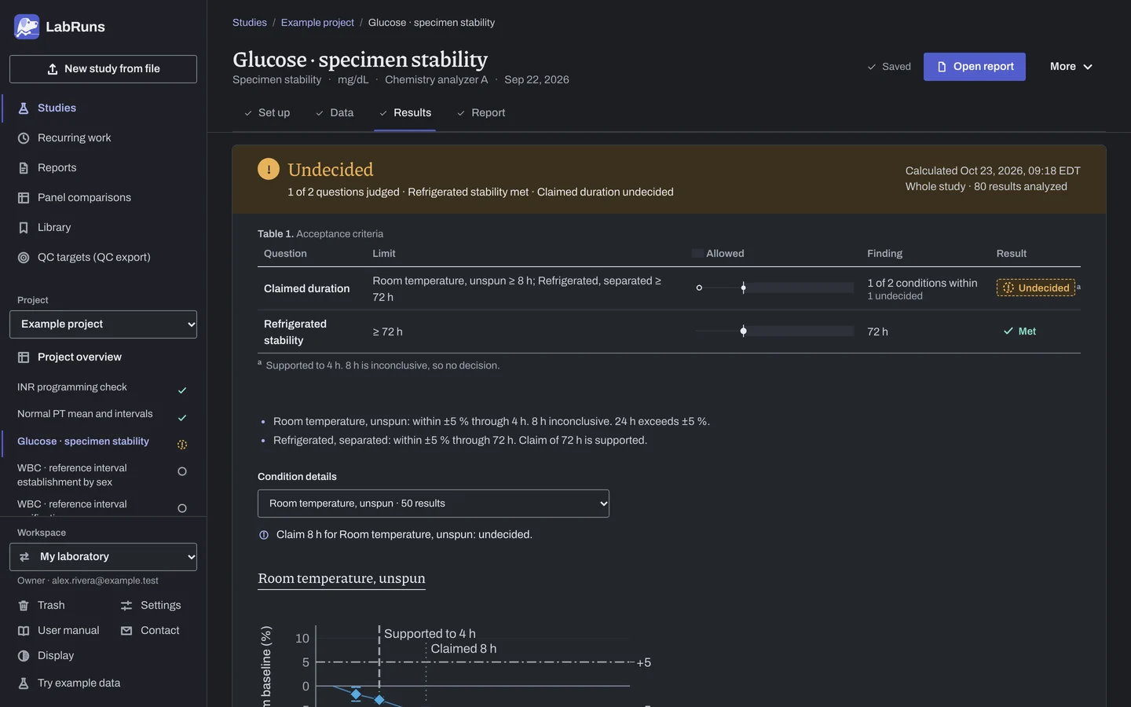Click the half-circle icon beside Display
Image resolution: width=1131 pixels, height=707 pixels.
(24, 656)
